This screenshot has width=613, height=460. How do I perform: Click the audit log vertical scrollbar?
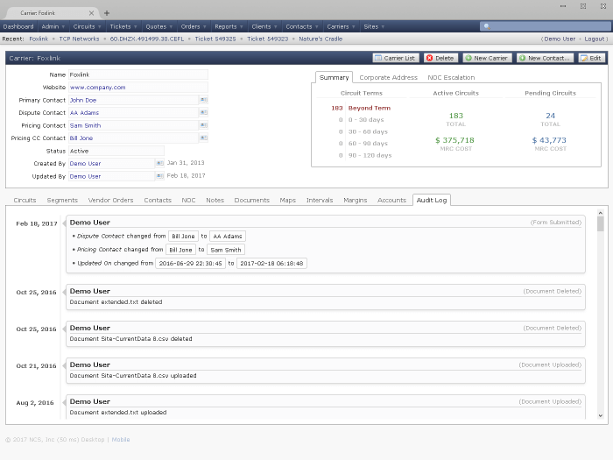[601, 315]
